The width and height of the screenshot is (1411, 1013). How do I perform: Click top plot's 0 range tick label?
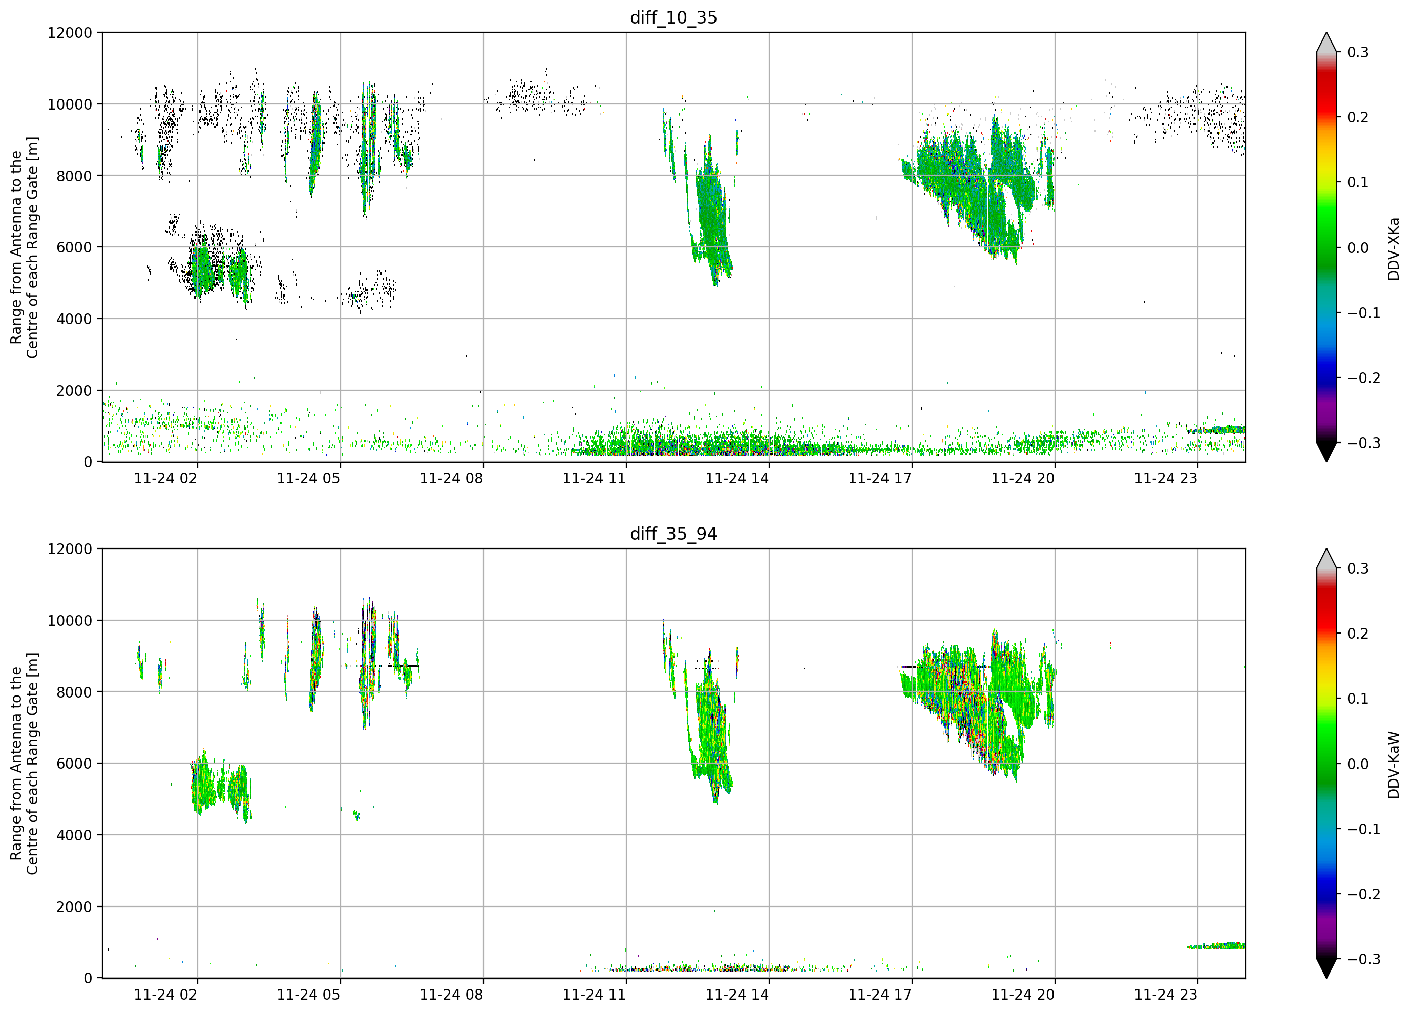88,462
